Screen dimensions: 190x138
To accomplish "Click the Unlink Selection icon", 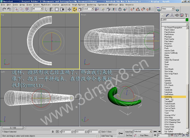I will (x=22, y=9).
